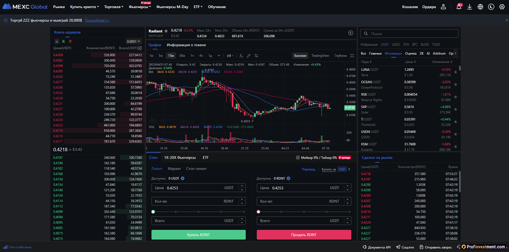Add Radiant to favorites with star icon
Image resolution: width=509 pixels, height=252 pixels.
point(166,31)
